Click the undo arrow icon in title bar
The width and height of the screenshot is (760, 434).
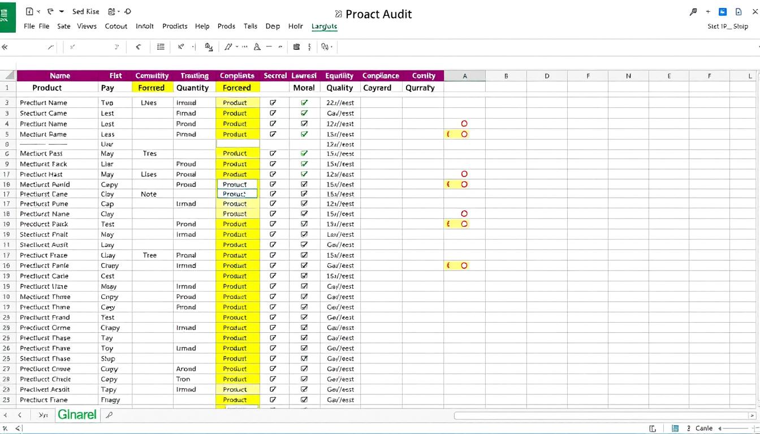point(50,11)
